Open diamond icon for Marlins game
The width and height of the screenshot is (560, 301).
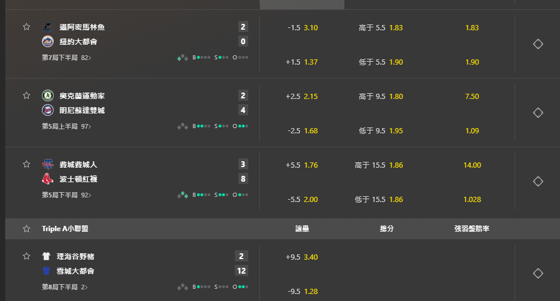[538, 44]
